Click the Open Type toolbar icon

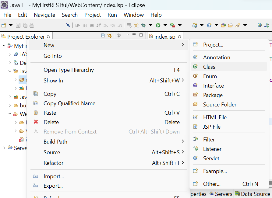coord(224,26)
